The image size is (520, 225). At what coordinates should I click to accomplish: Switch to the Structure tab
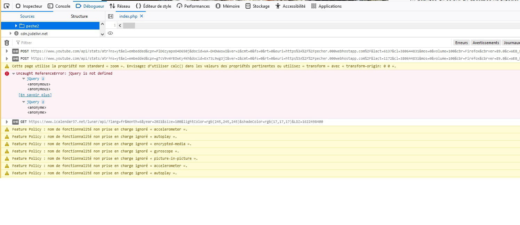[x=79, y=16]
